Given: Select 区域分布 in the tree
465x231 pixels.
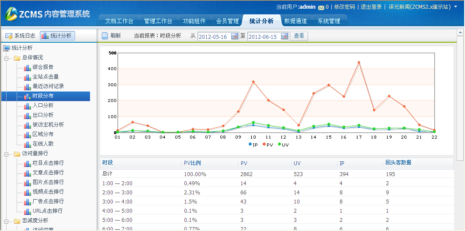Looking at the screenshot, I should [x=43, y=134].
